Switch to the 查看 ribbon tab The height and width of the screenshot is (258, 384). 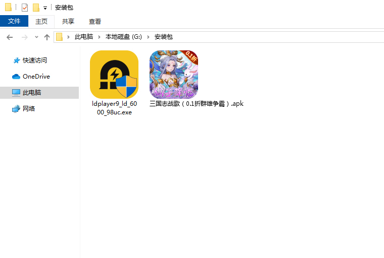[95, 21]
